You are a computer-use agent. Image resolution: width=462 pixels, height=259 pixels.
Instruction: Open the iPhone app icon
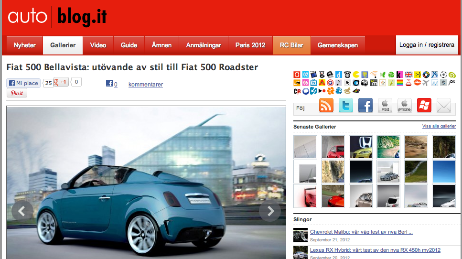pos(405,106)
